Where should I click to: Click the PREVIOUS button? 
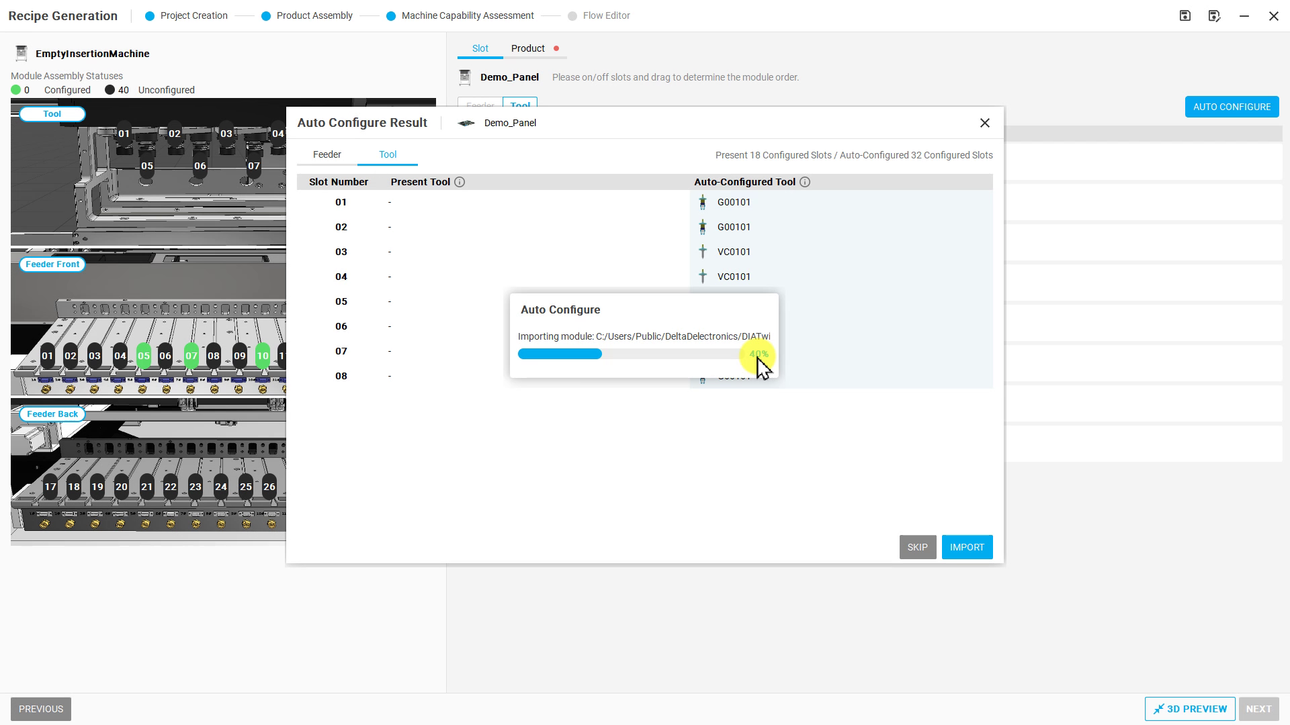coord(41,709)
